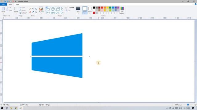Click the ENG language indicator
This screenshot has width=197, height=110.
coord(181,108)
